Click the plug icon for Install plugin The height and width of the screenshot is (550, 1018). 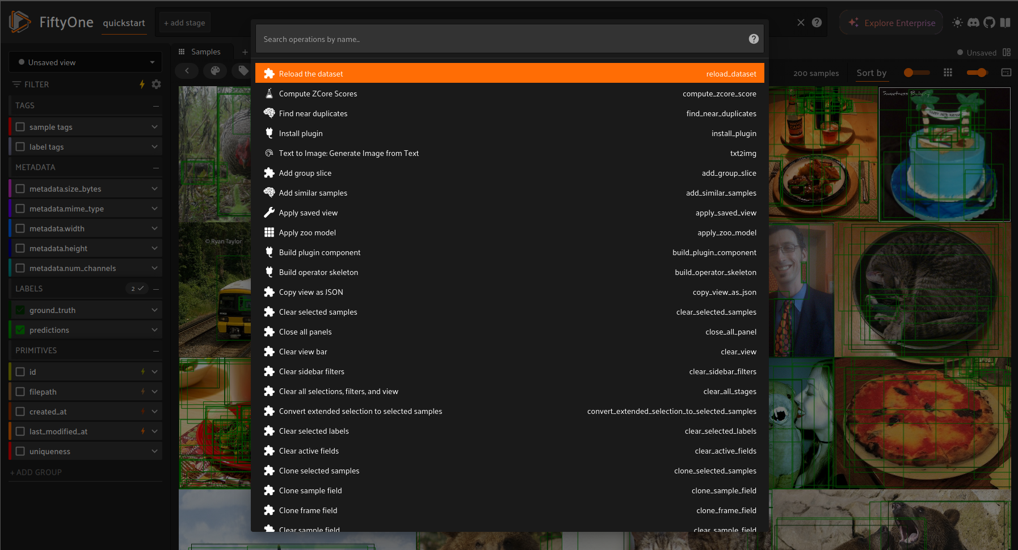click(x=269, y=133)
